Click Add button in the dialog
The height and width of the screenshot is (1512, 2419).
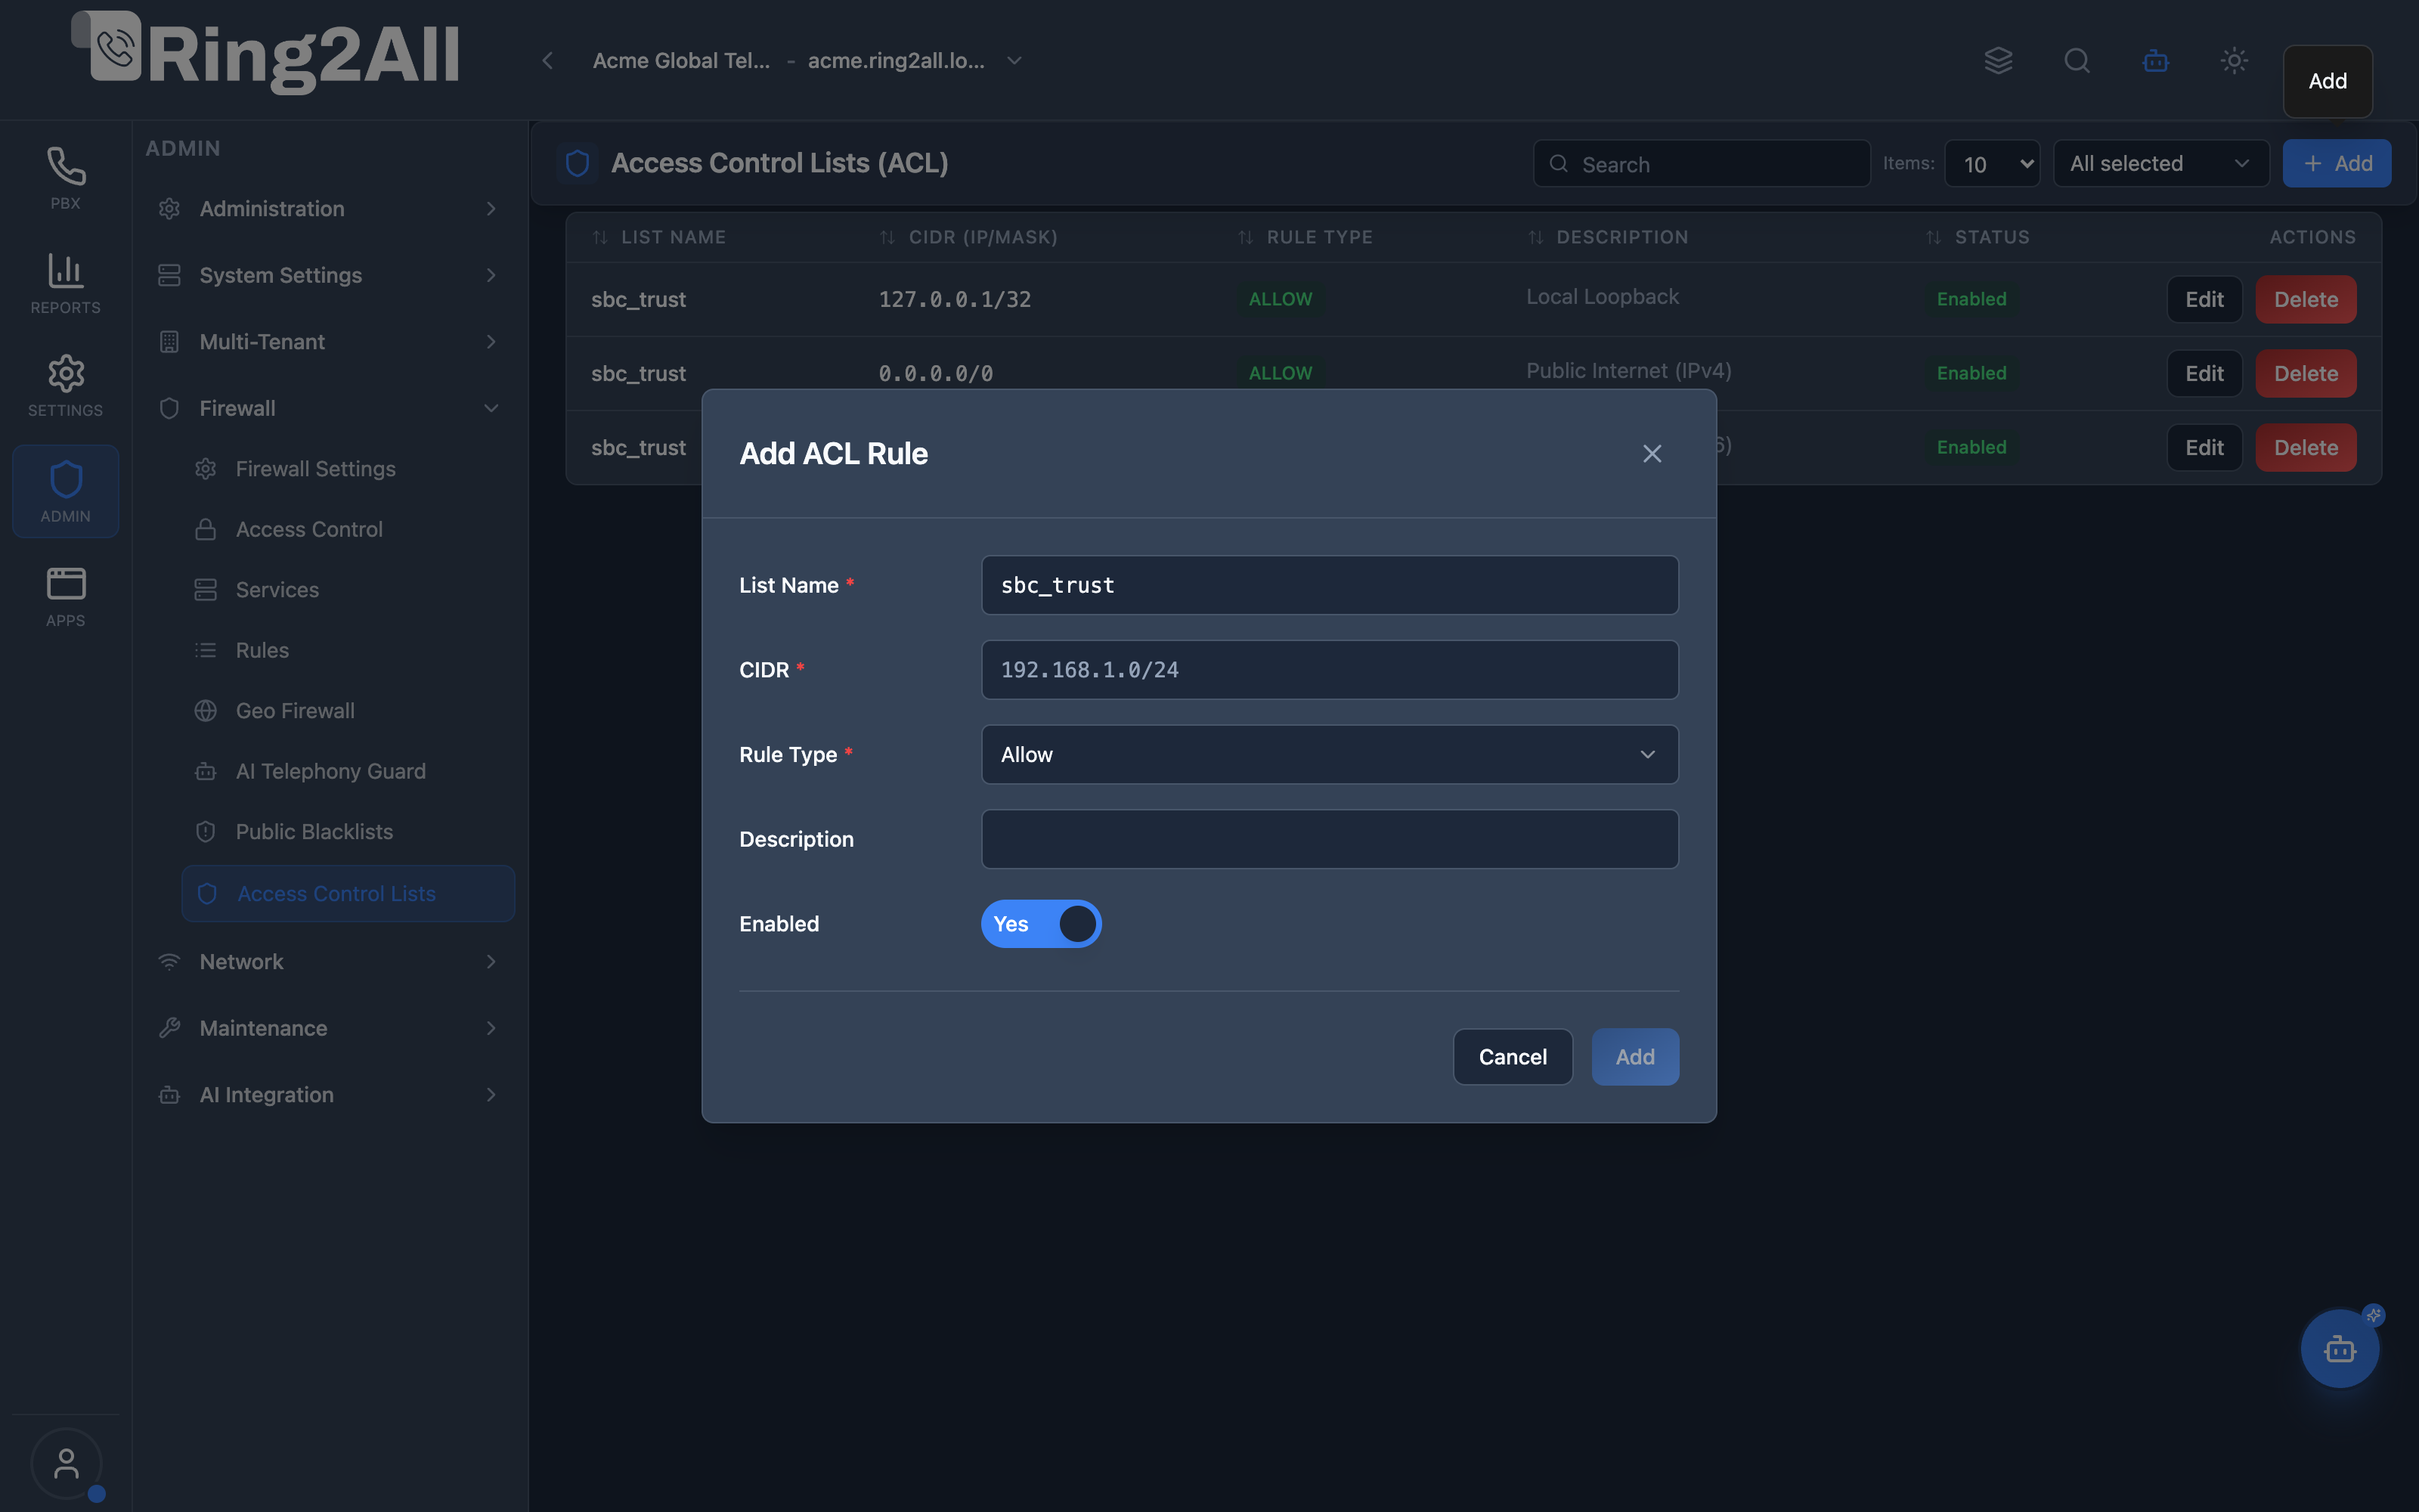pos(1635,1057)
